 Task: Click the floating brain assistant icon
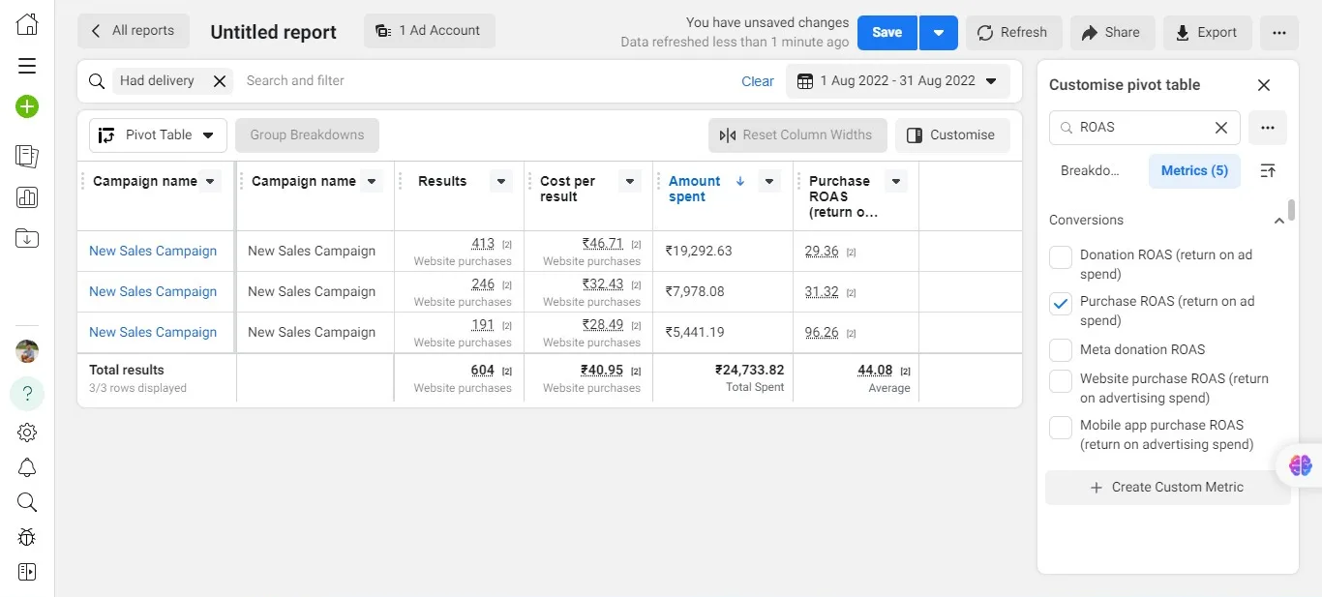1301,465
